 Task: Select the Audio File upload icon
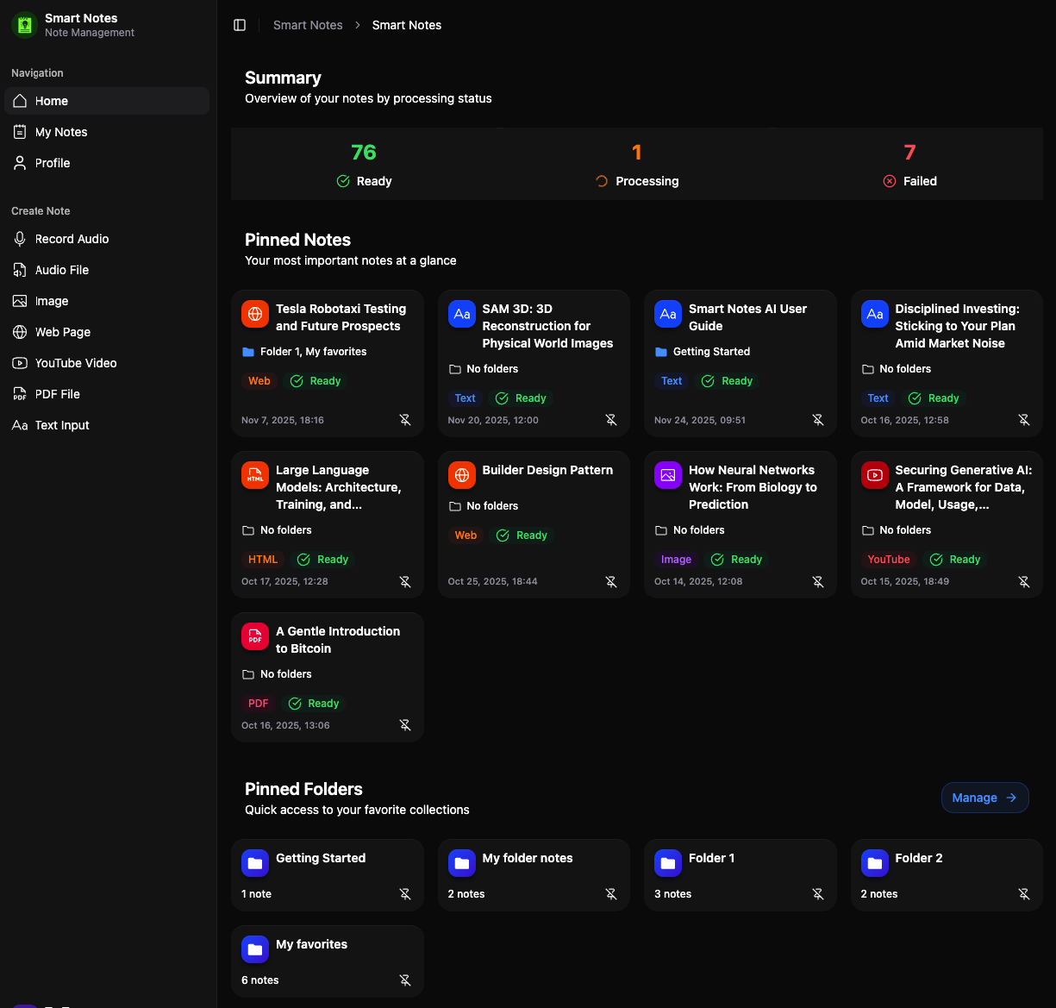pos(20,270)
